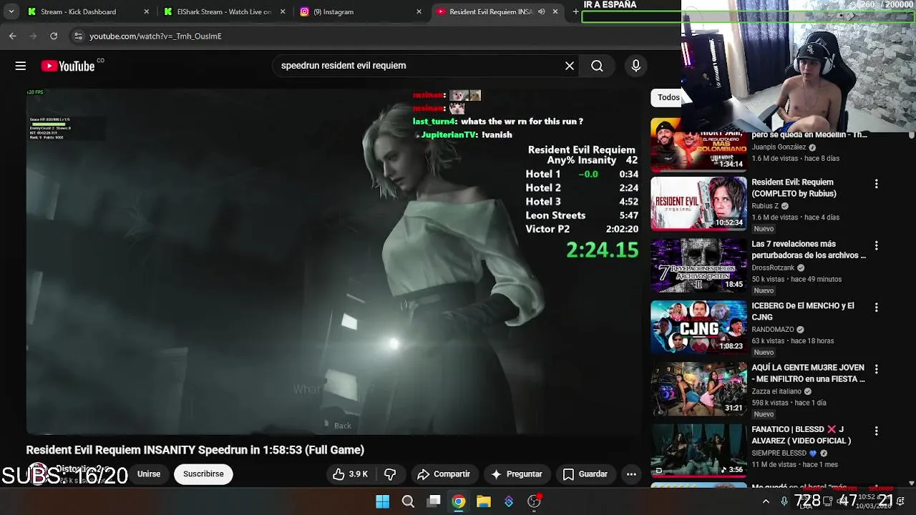This screenshot has width=916, height=515.
Task: Click the video player to pause
Action: pos(335,261)
